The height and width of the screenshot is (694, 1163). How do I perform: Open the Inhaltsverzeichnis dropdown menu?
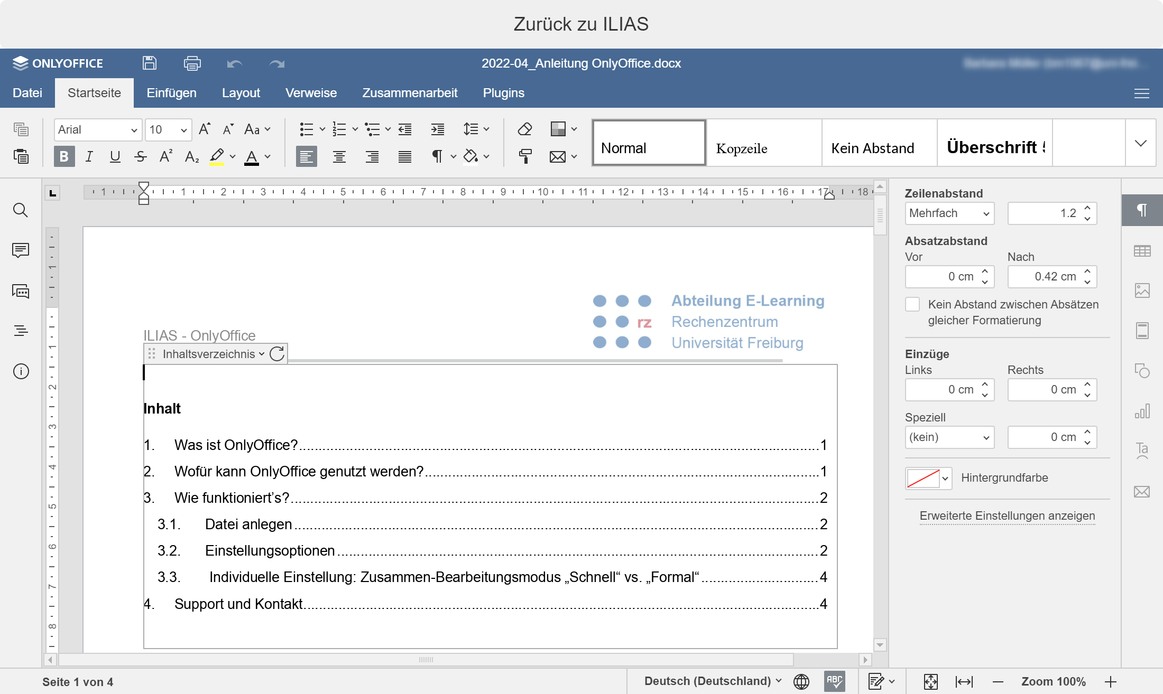pos(213,354)
